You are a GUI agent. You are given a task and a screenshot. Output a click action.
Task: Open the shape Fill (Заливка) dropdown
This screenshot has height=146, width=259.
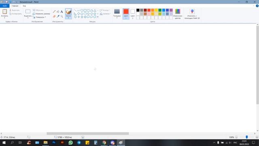coord(105,14)
